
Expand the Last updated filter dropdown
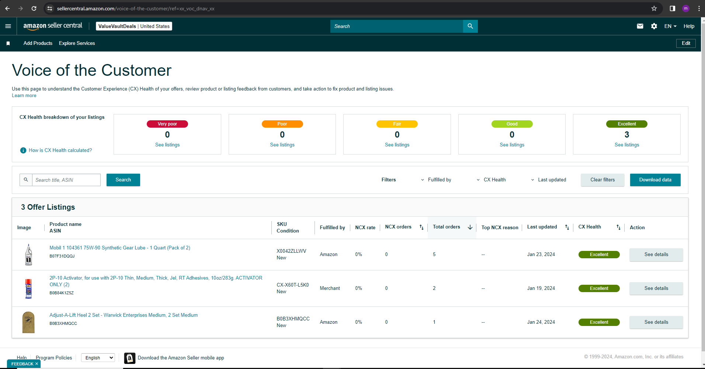click(x=548, y=180)
